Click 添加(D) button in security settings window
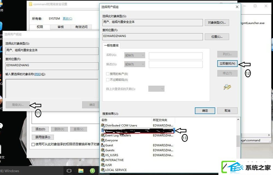The height and width of the screenshot is (175, 273). pyautogui.click(x=40, y=129)
